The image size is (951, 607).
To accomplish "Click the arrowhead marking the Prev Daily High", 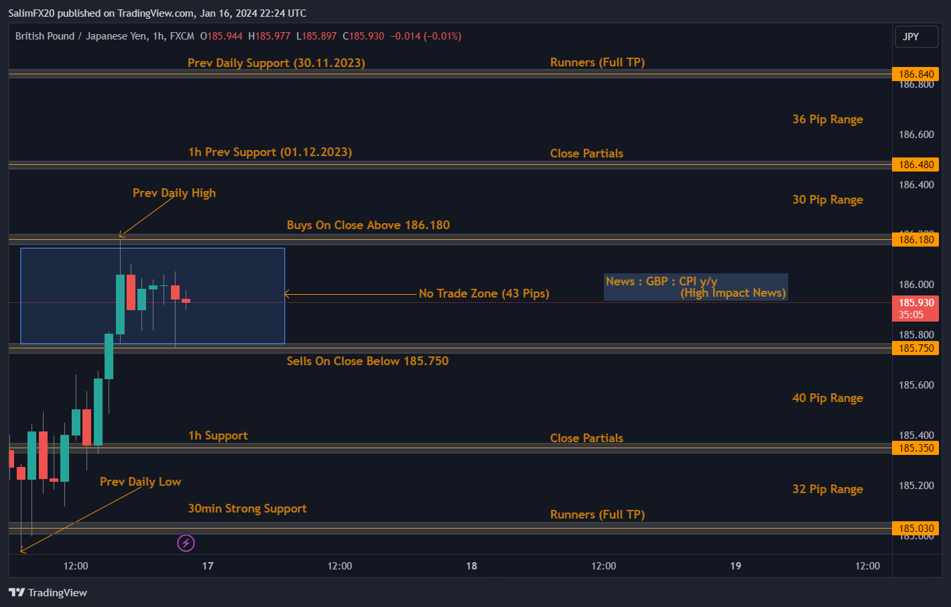I will pos(121,234).
